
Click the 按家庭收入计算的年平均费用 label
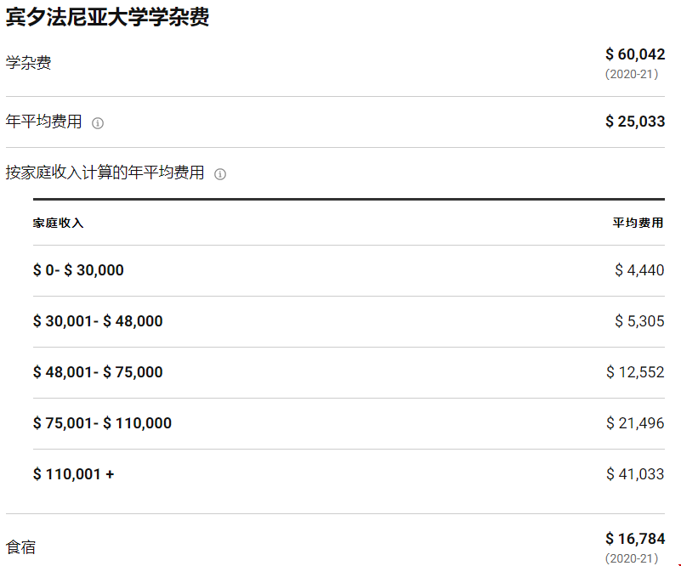click(x=105, y=173)
